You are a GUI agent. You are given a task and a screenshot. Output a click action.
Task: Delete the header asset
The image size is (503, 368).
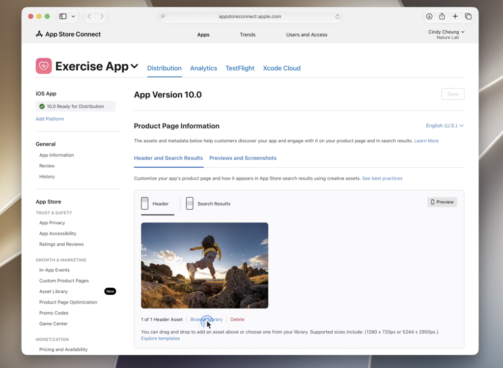pyautogui.click(x=237, y=319)
